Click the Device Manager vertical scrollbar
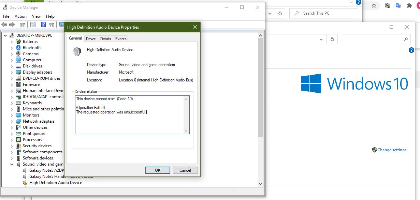The image size is (420, 200). 260,102
